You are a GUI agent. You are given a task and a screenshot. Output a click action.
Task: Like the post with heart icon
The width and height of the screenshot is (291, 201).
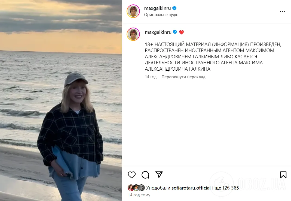pos(132,175)
